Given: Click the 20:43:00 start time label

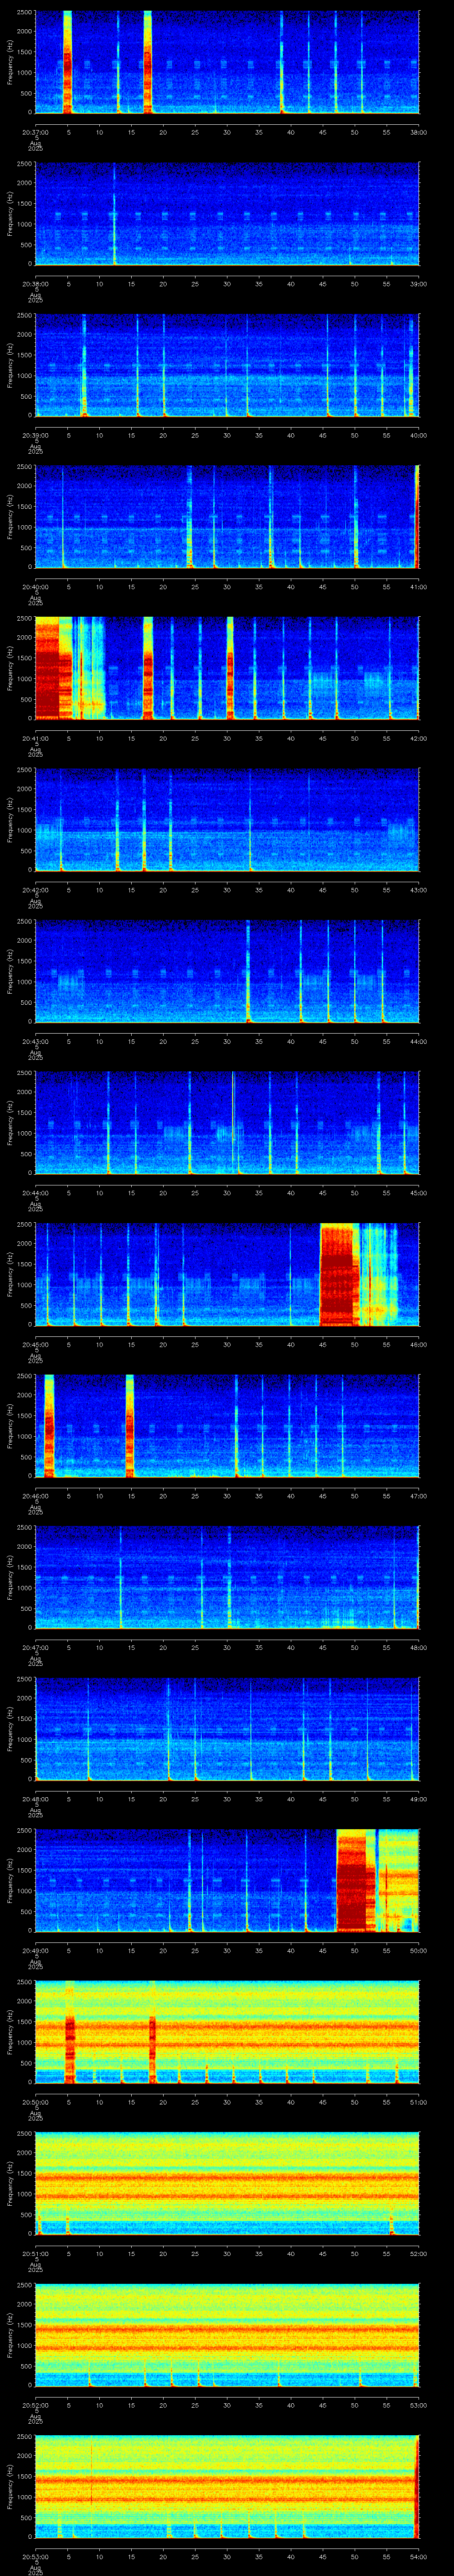Looking at the screenshot, I should [35, 1041].
